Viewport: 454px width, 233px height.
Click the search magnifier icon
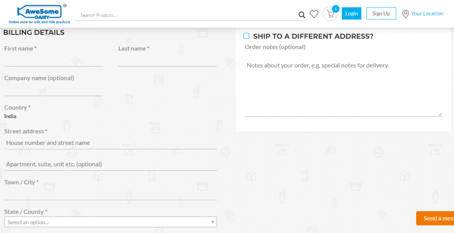point(302,15)
